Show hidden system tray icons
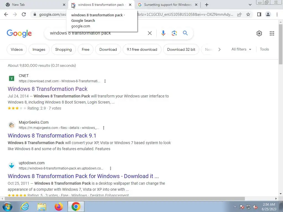The height and width of the screenshot is (212, 283). click(235, 207)
